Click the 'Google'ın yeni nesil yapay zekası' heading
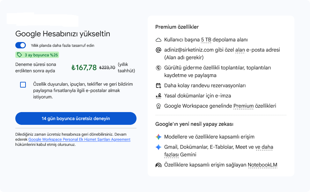 coord(194,124)
